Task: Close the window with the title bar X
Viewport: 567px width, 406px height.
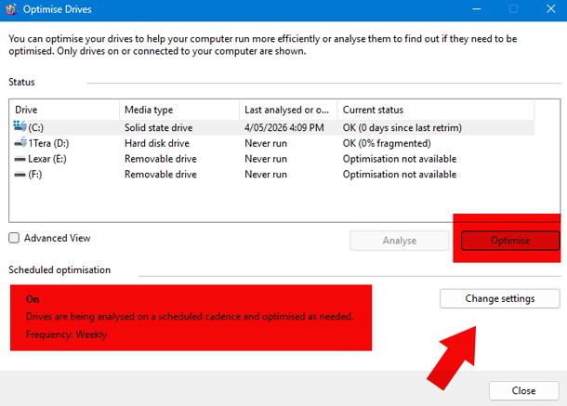Action: (x=550, y=9)
